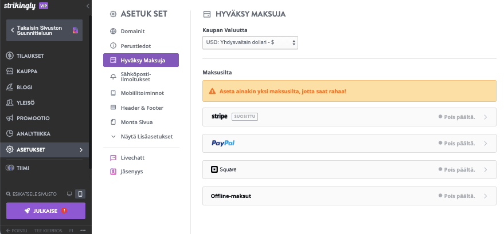Open Stripe payment gateway row
The height and width of the screenshot is (234, 504).
[349, 117]
